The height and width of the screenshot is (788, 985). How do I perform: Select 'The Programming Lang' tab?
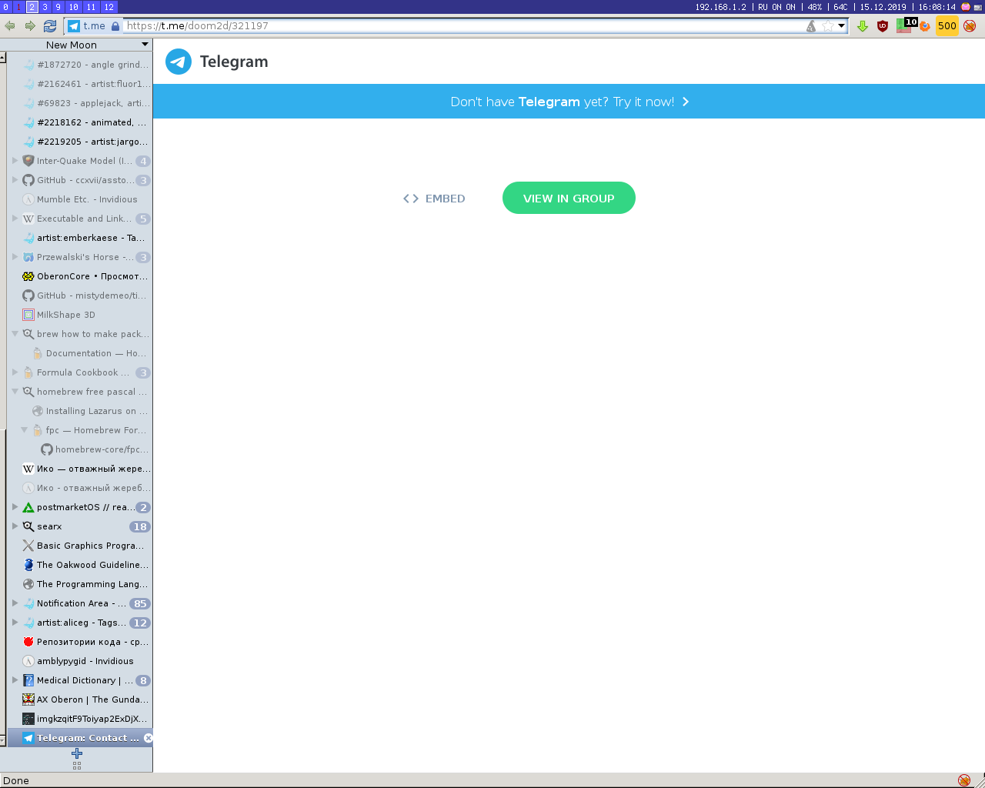(x=80, y=584)
